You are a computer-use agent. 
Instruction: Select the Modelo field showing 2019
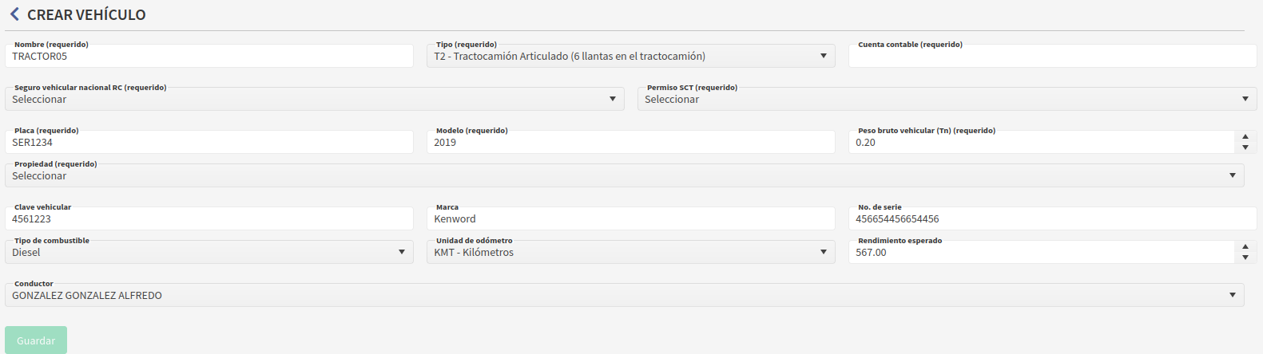pyautogui.click(x=630, y=143)
